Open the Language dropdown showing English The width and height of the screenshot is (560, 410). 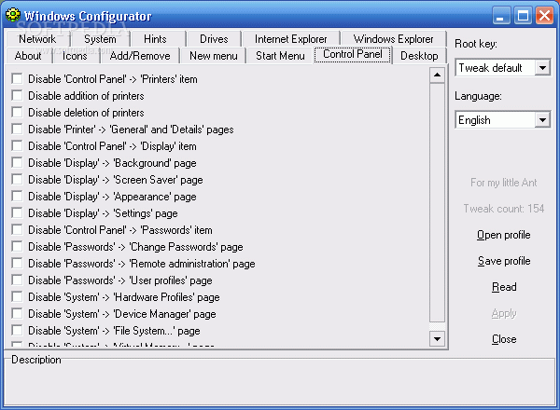point(542,120)
